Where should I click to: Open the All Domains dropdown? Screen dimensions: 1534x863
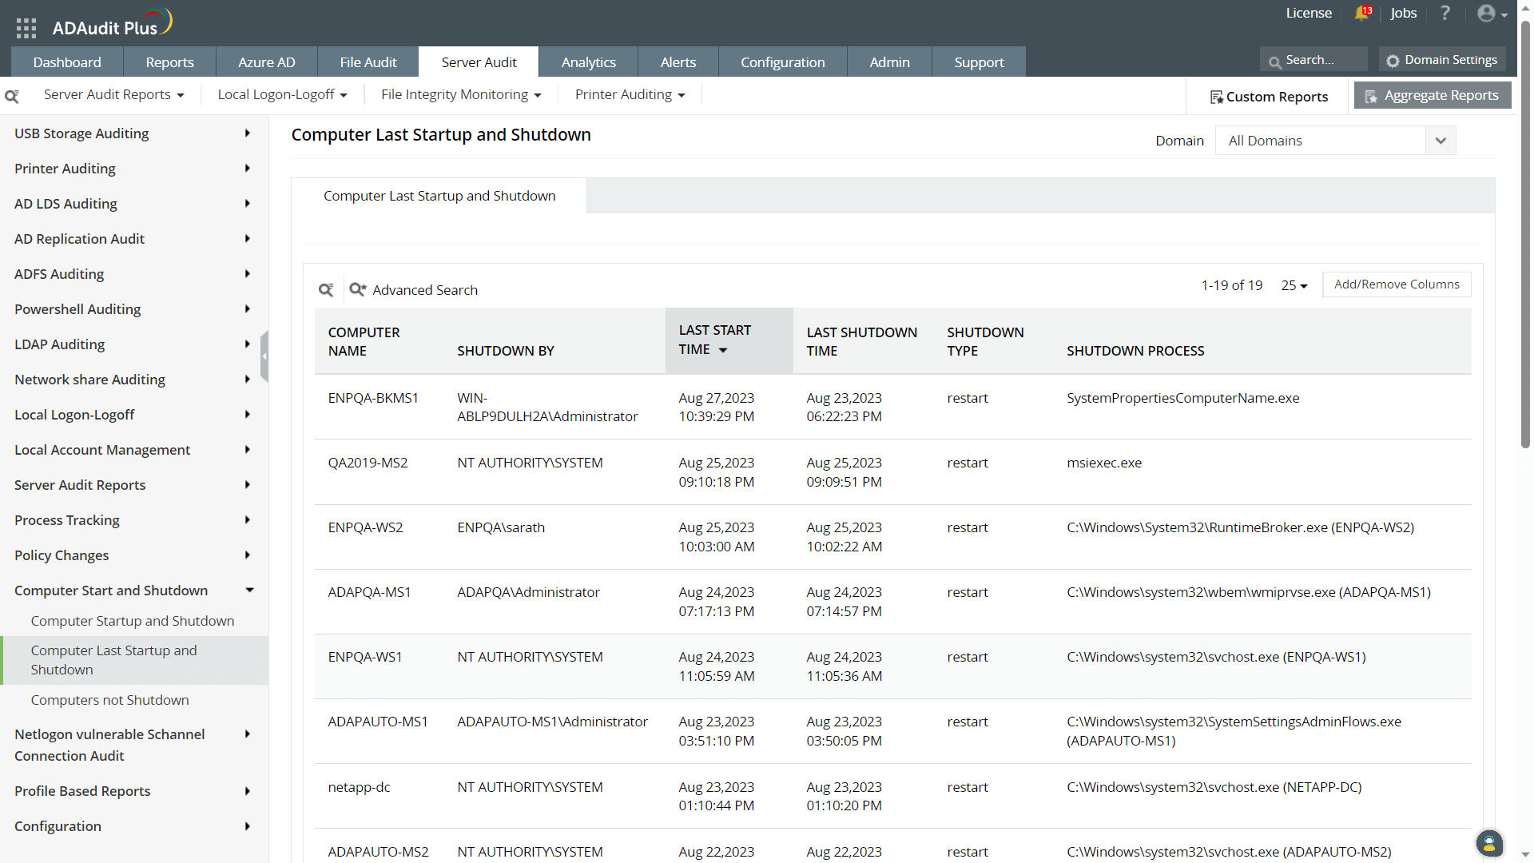1334,141
